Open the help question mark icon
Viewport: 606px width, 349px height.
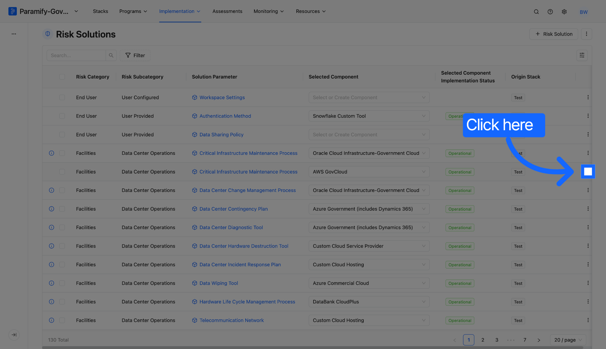pos(550,12)
